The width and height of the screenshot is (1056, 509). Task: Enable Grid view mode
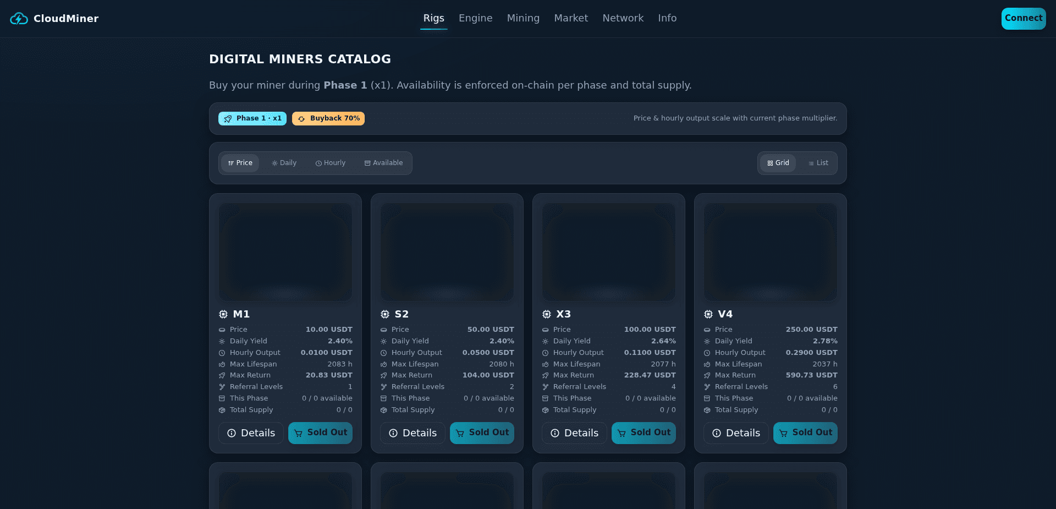(778, 163)
